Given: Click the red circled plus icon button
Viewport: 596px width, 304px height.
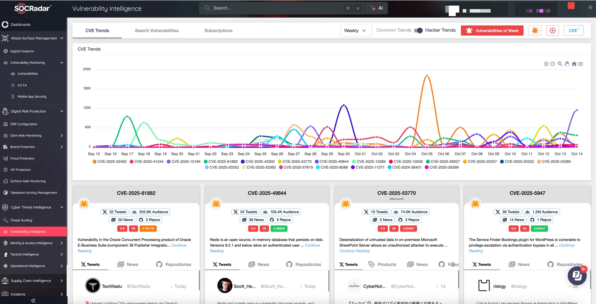Looking at the screenshot, I should coord(553,30).
